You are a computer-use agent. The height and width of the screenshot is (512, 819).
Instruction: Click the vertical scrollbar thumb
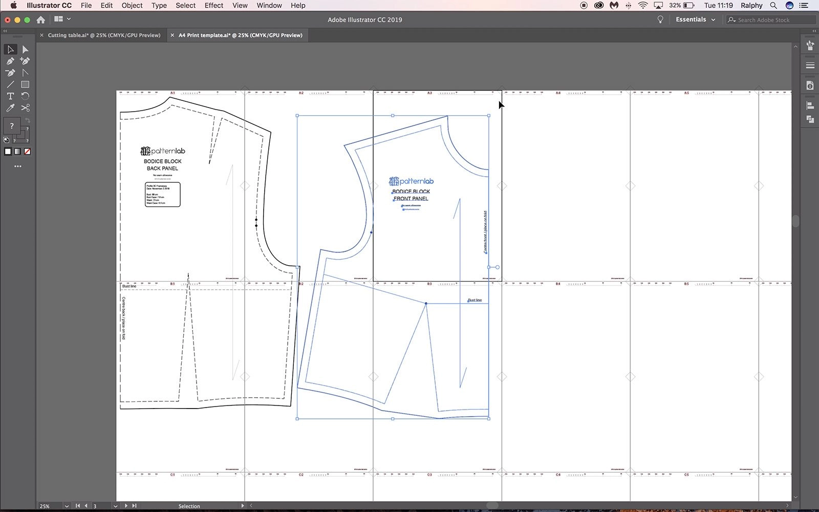point(795,221)
